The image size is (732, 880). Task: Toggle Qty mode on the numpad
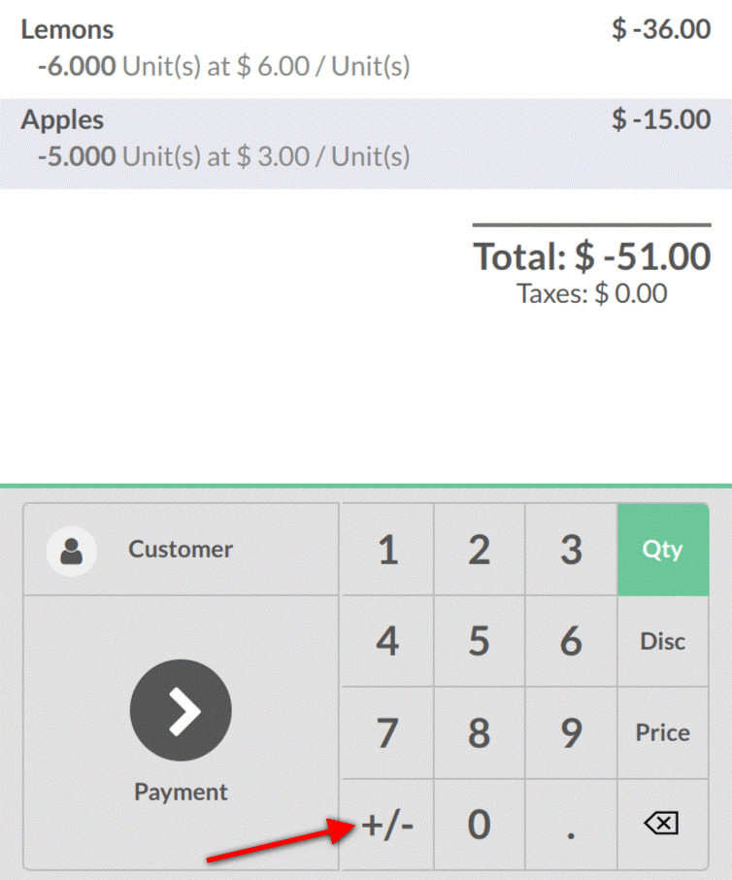point(663,549)
